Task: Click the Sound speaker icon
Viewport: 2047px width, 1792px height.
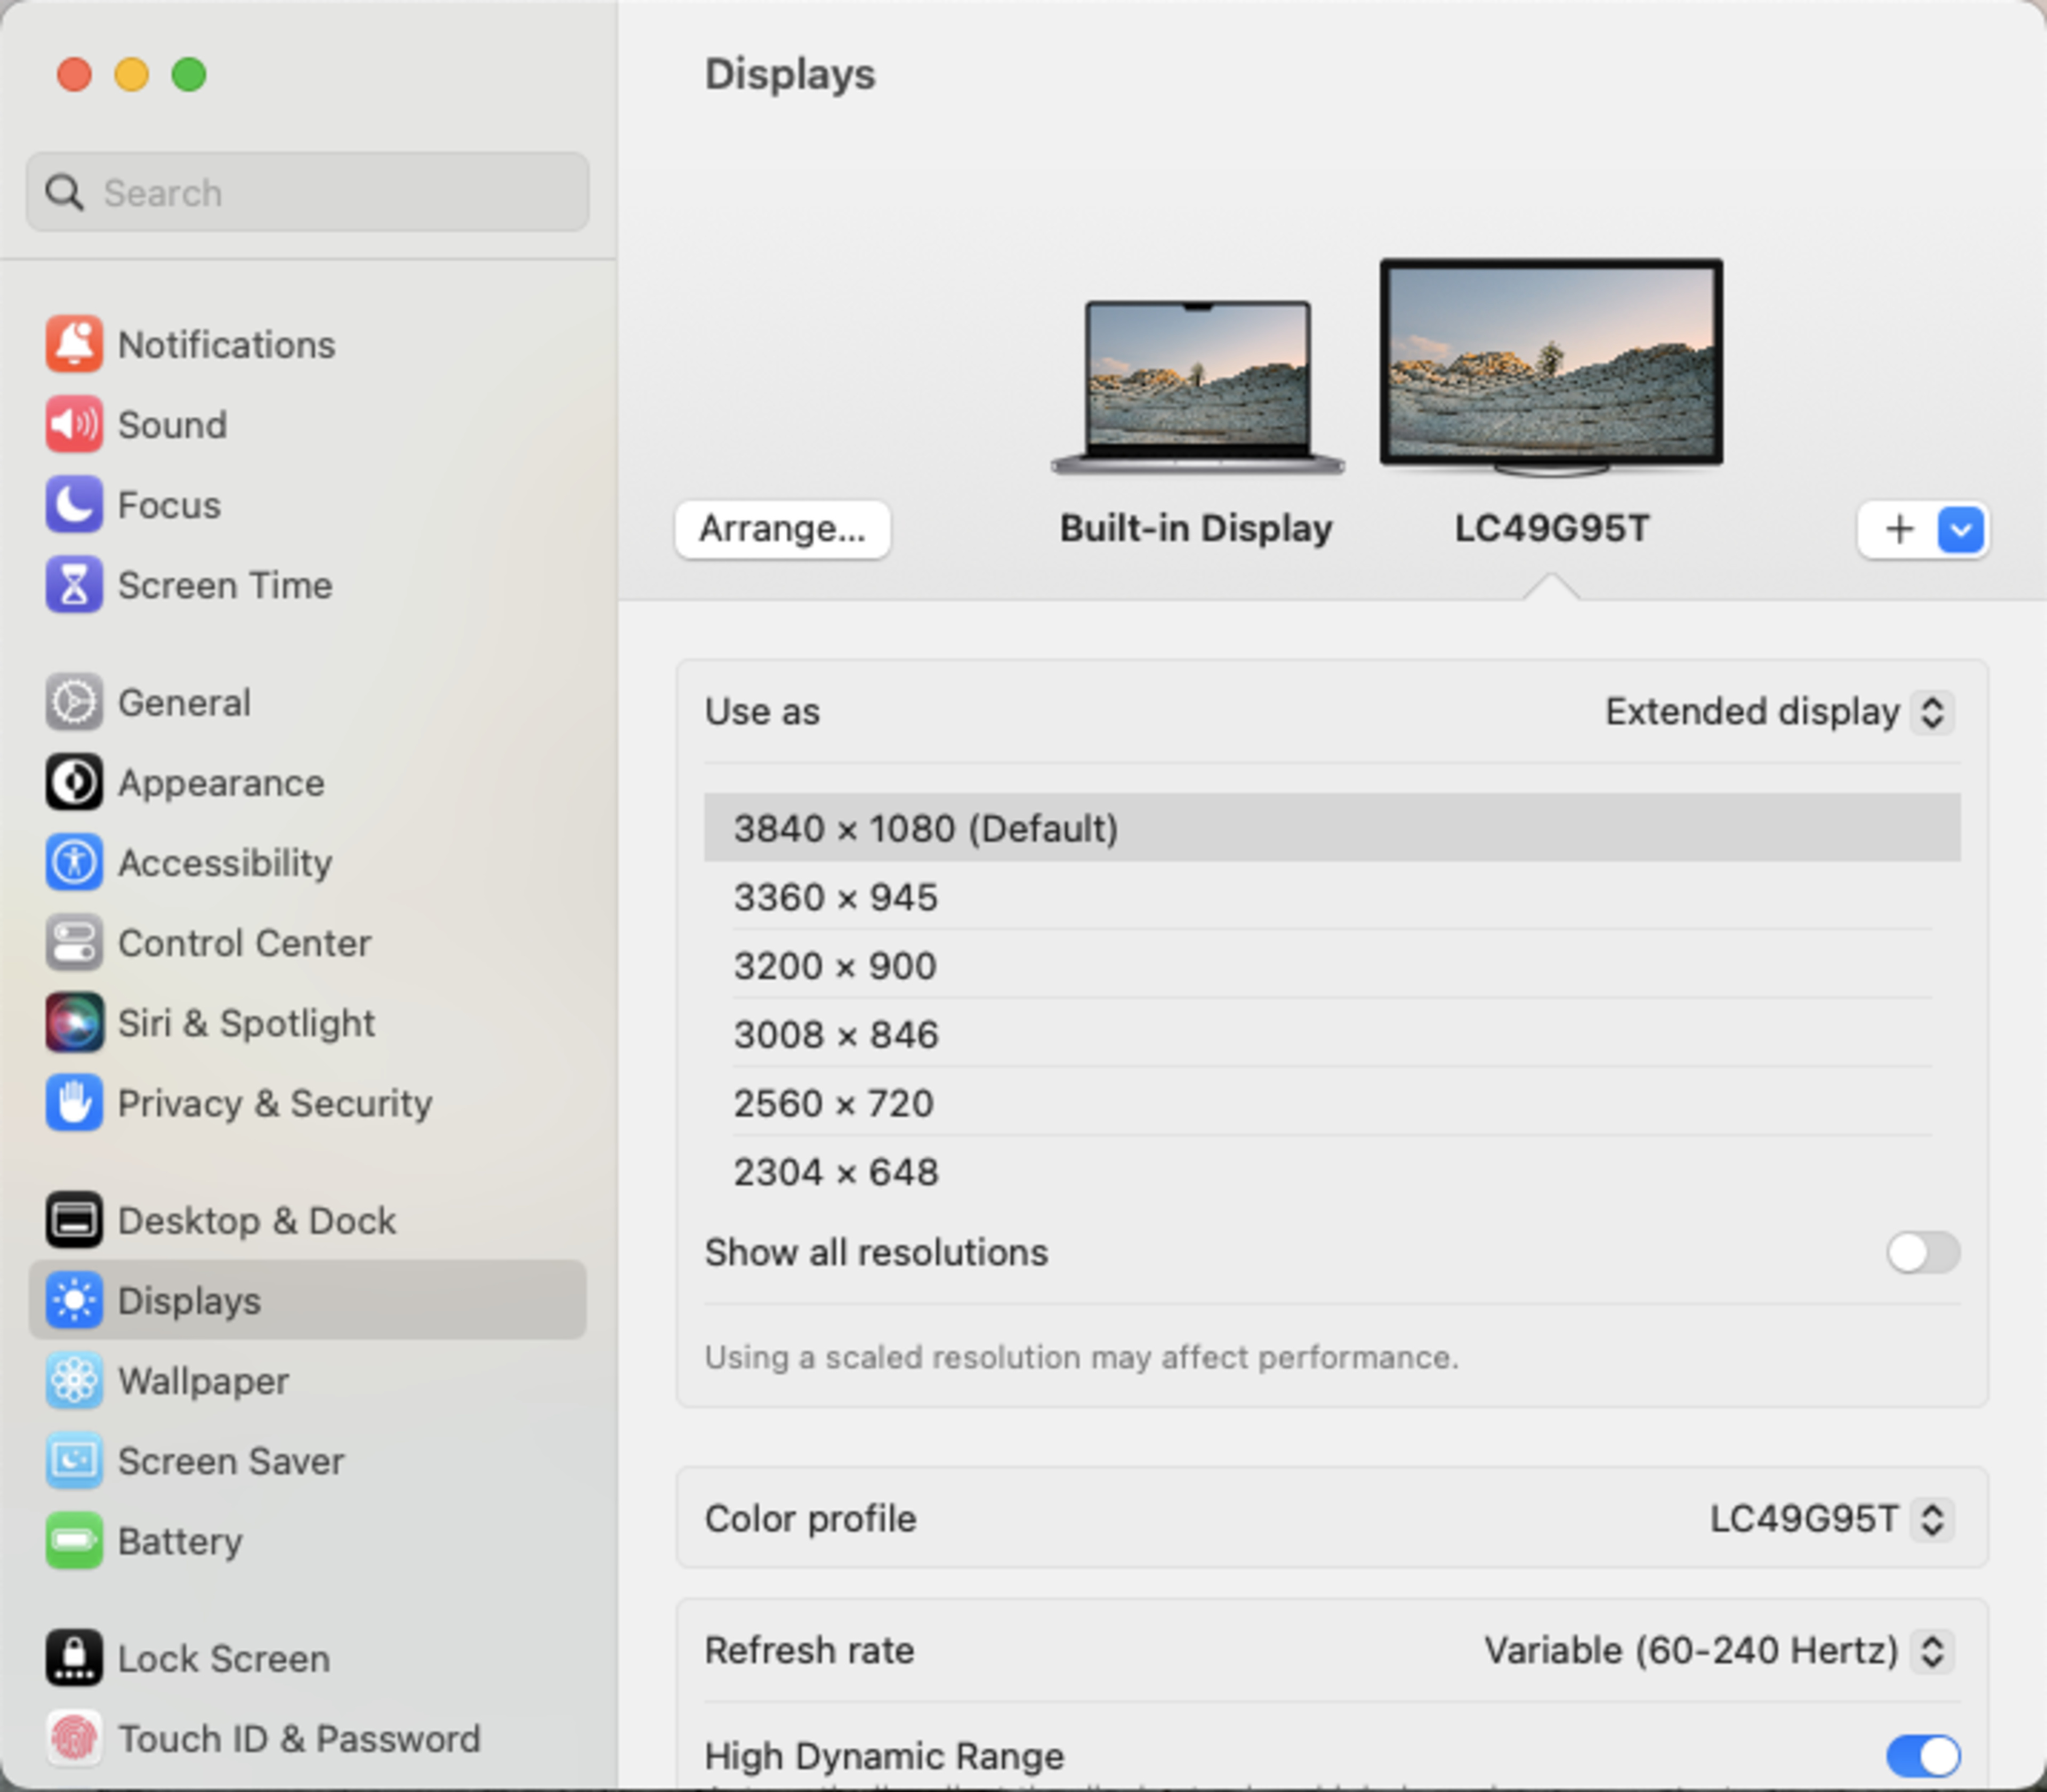Action: point(73,425)
